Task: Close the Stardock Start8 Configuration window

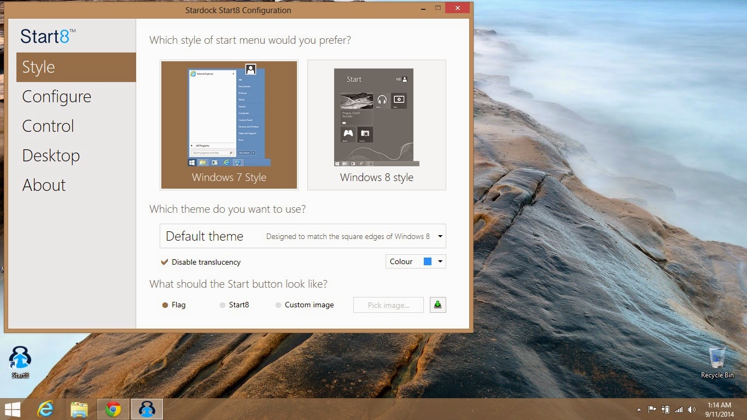Action: click(x=458, y=8)
